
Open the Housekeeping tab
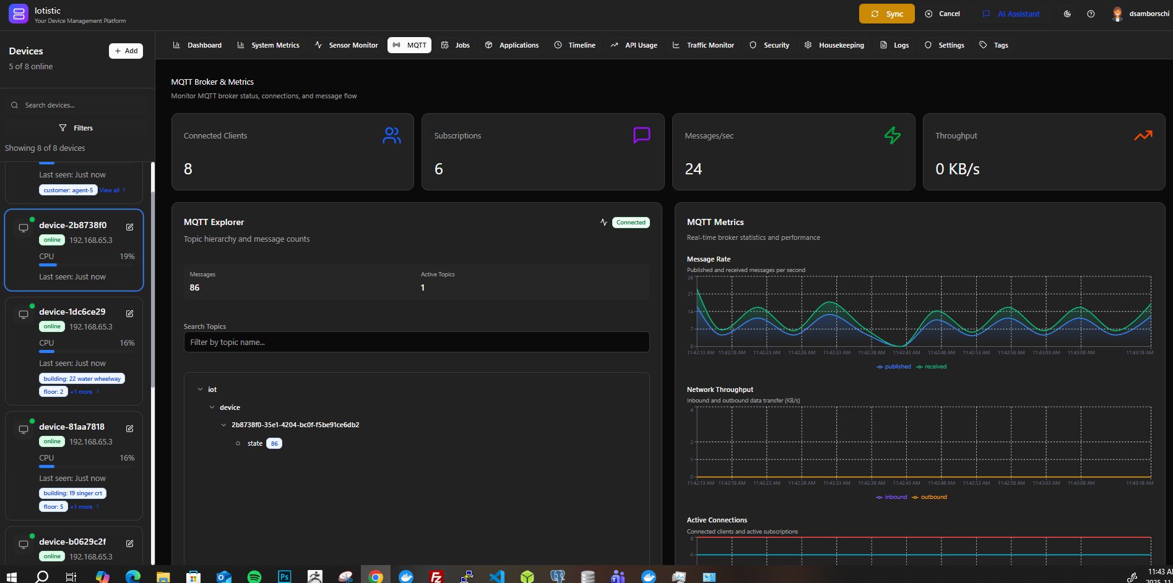[x=834, y=45]
